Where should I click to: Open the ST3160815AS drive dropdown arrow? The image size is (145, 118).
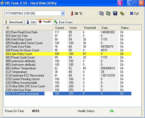[x=63, y=13]
